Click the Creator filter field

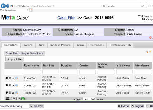[x=88, y=72]
